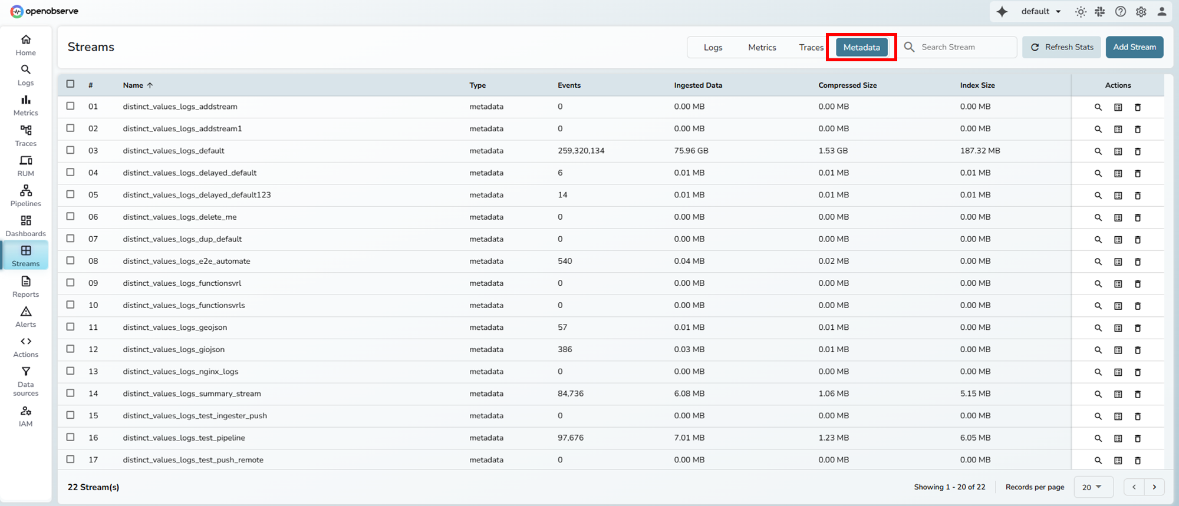The image size is (1179, 506).
Task: Open schema details for distinct_values_logs_addstream
Action: pos(1118,107)
